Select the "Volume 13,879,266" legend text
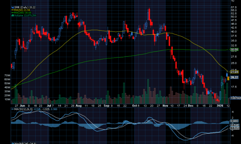 25,15
